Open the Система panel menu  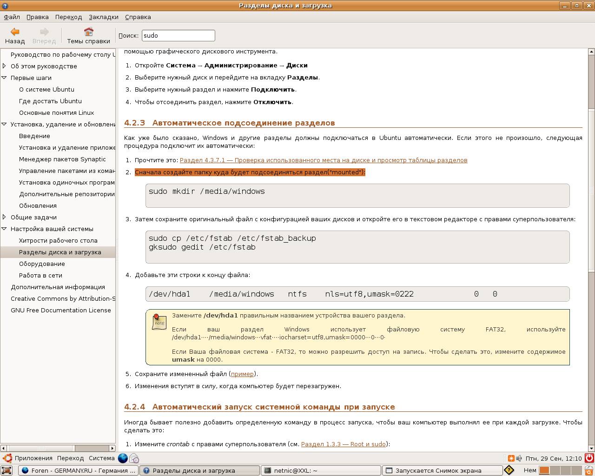(x=101, y=458)
